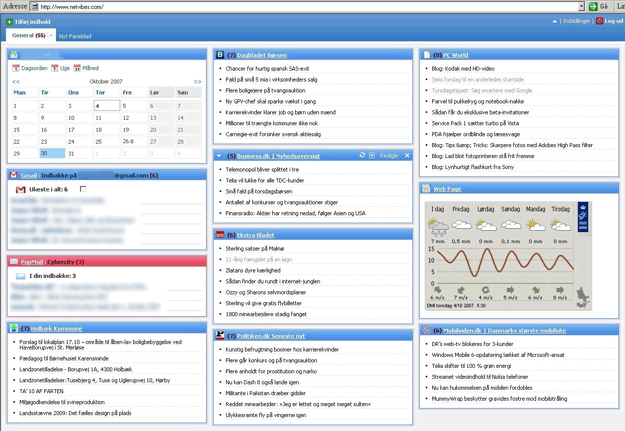The image size is (625, 431).
Task: Click the PopMail envelope header icon
Action: [14, 262]
